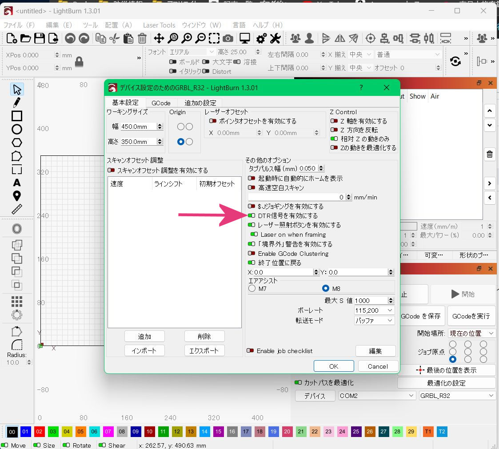The width and height of the screenshot is (499, 449).
Task: Click the 最大 S 値 1000 field
Action: point(374,301)
